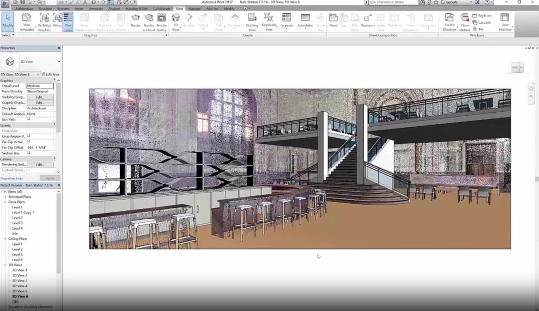Open the 3D View type selector dropdown
Screen dimensions: 539x311
[x=59, y=61]
